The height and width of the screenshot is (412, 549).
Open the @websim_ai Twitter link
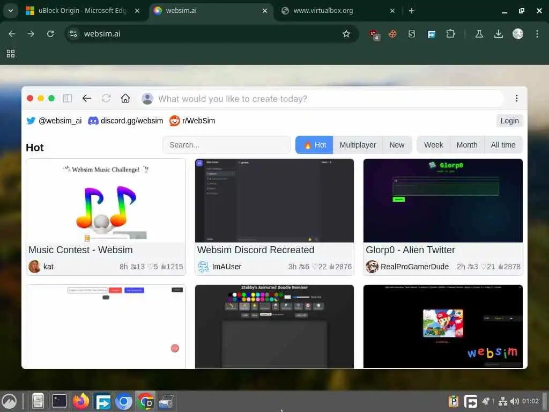click(54, 121)
